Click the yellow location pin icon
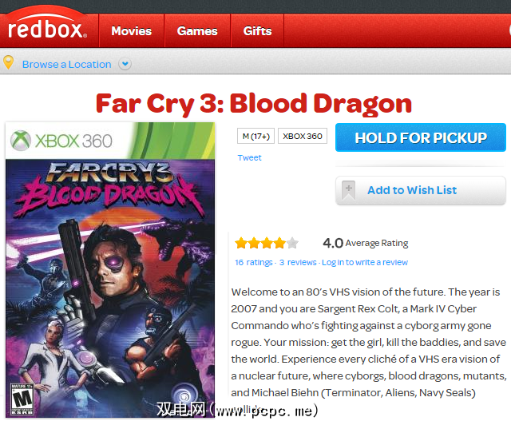 (x=9, y=63)
